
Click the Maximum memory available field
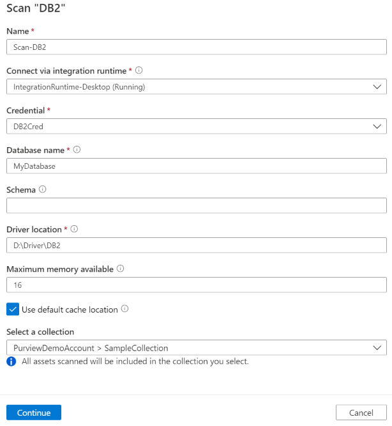(196, 285)
